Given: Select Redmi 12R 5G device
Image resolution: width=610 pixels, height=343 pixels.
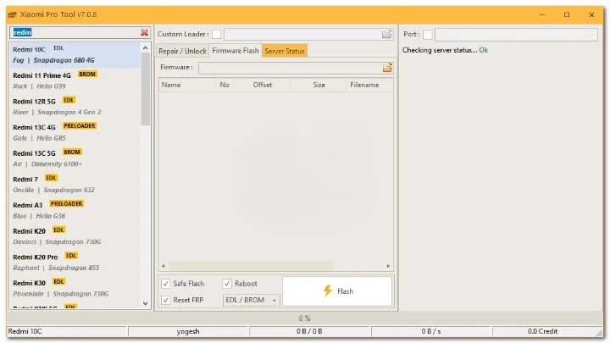Looking at the screenshot, I should click(x=75, y=107).
